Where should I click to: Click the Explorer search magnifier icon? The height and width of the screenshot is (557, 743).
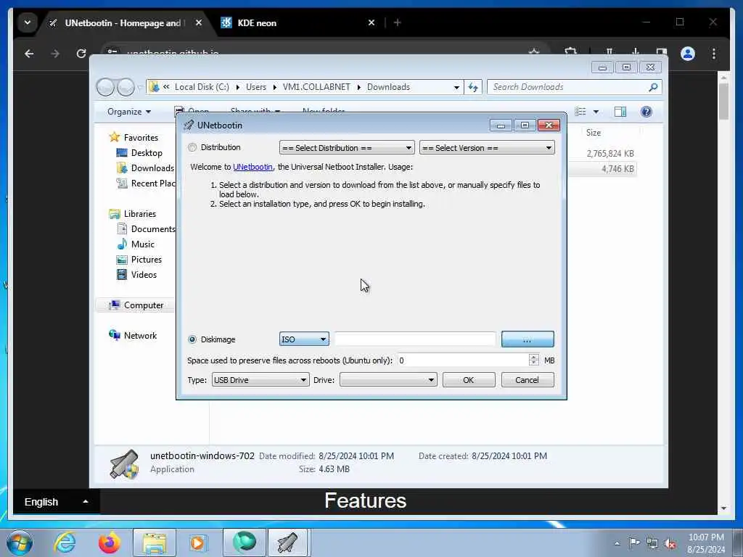(x=654, y=87)
